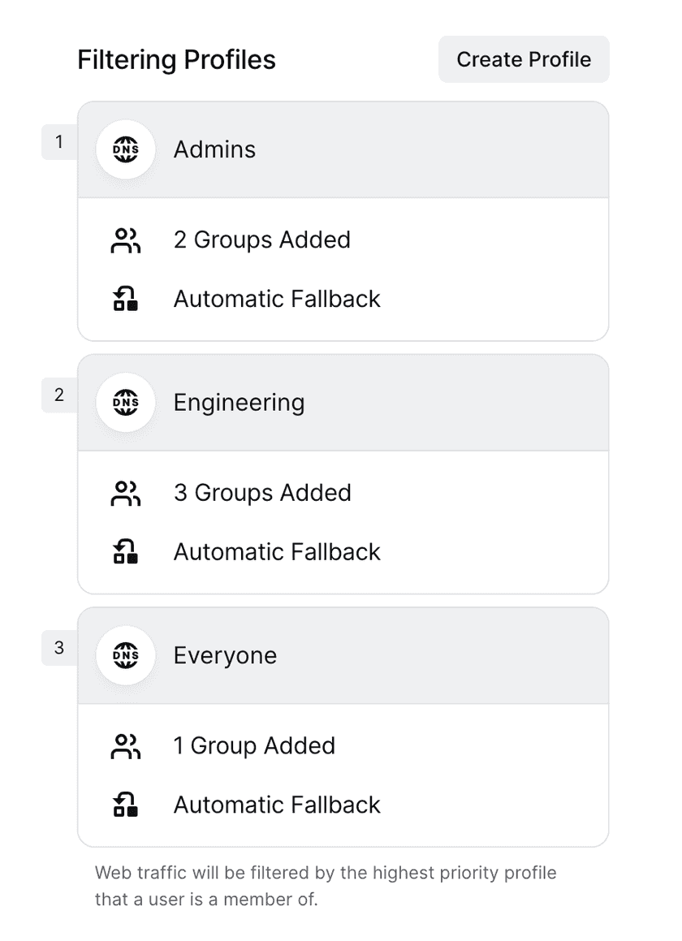
Task: Click the groups icon in Admins profile
Action: [125, 240]
